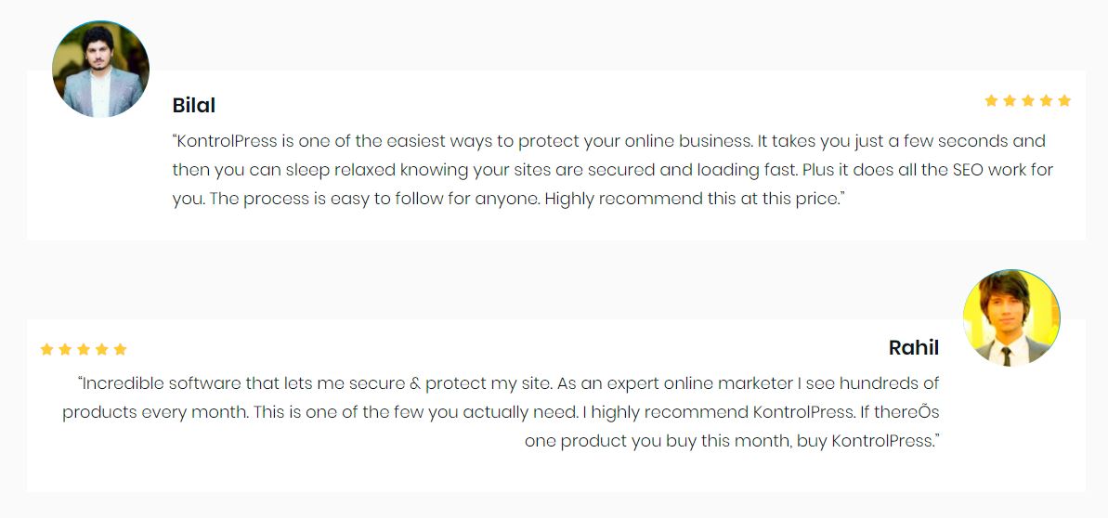Click the word KontrolPress opening Bilal's review

227,140
